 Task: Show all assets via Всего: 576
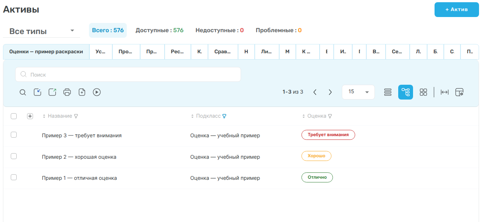pos(108,30)
